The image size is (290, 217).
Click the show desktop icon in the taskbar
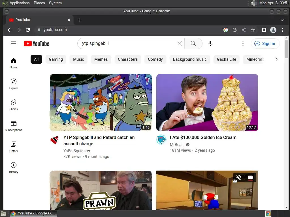3,214
